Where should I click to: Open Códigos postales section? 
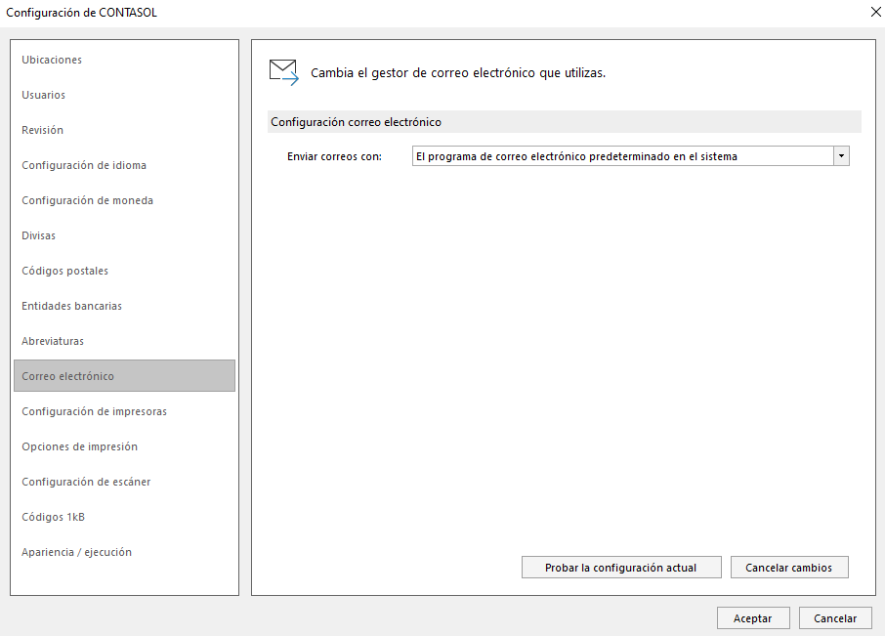(x=64, y=271)
